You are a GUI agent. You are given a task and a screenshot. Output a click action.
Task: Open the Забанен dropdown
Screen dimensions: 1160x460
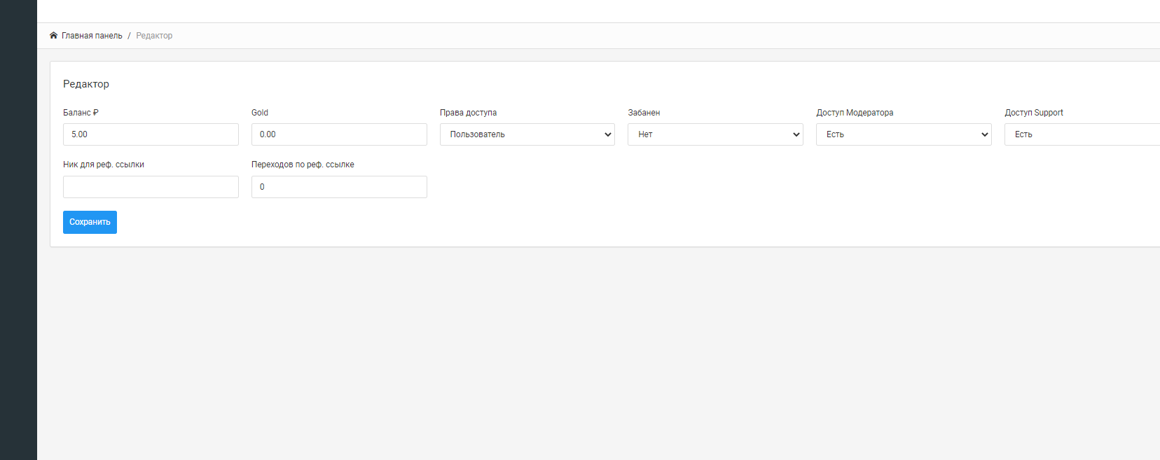click(x=715, y=134)
